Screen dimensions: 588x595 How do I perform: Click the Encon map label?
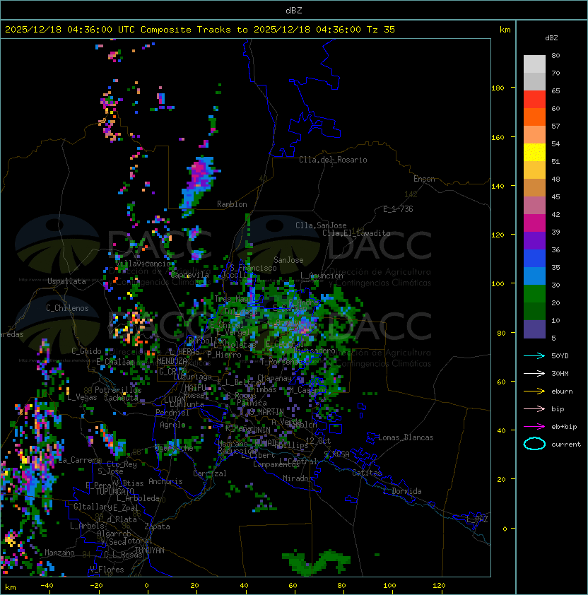pos(424,179)
